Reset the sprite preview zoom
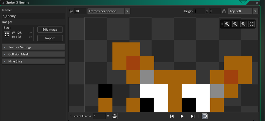The image size is (265, 121). pyautogui.click(x=235, y=24)
